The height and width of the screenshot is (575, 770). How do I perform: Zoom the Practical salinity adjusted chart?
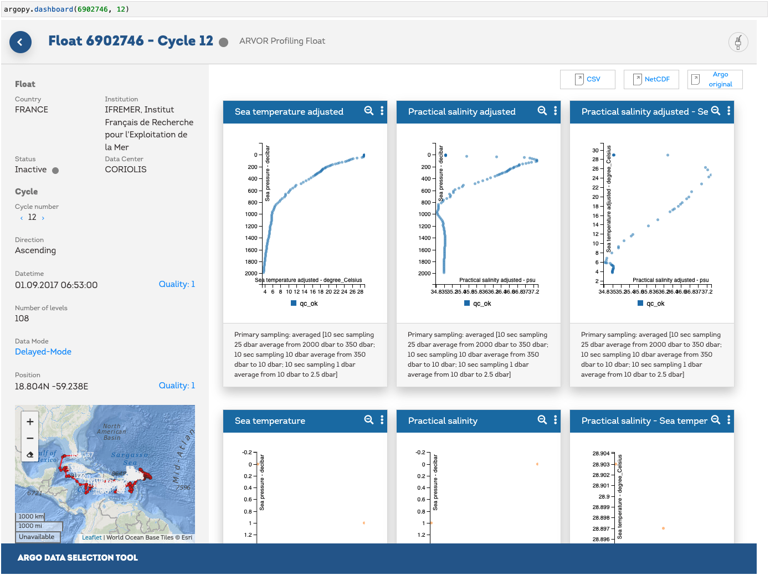542,111
